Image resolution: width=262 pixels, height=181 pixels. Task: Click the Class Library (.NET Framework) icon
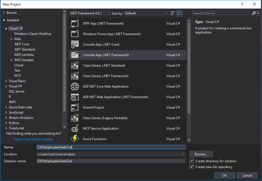click(75, 76)
